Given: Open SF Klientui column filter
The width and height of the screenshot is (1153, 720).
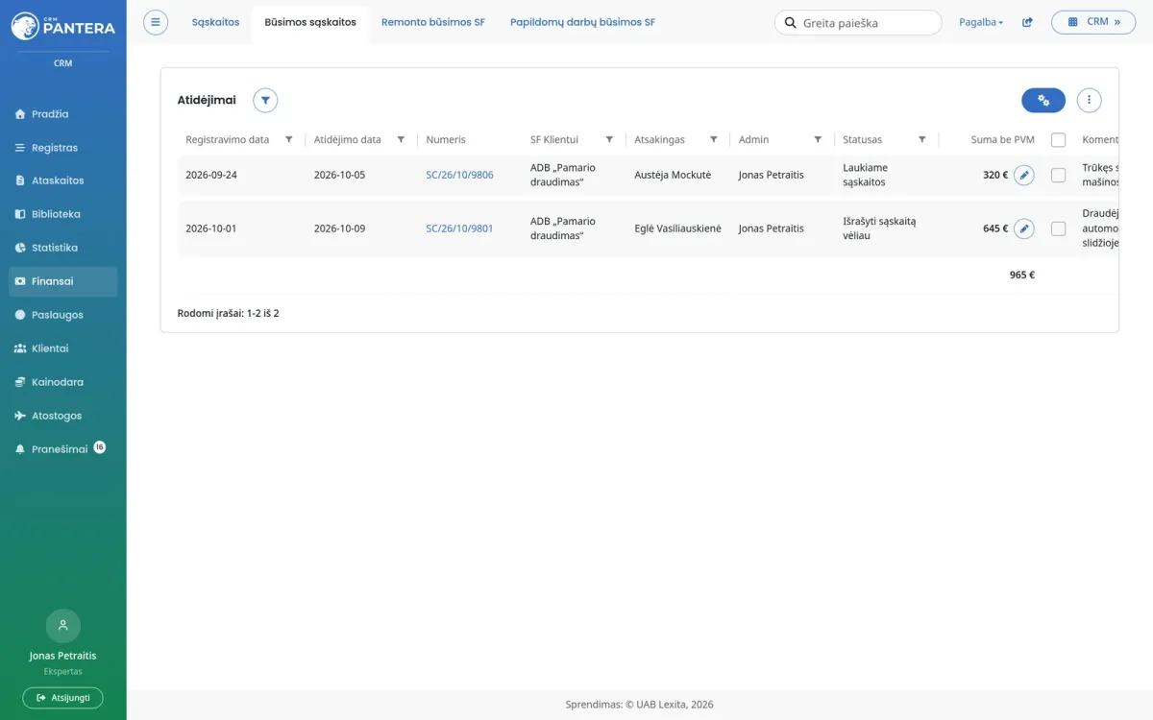Looking at the screenshot, I should coord(609,139).
